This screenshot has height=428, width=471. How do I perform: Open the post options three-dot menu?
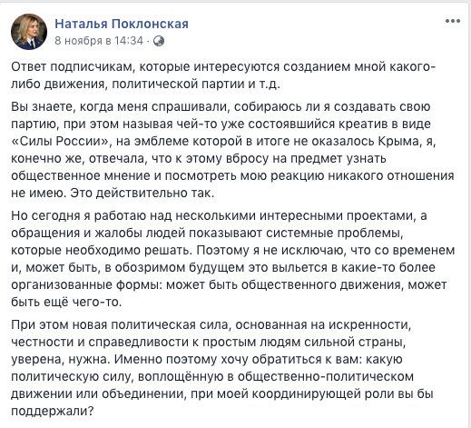(453, 21)
